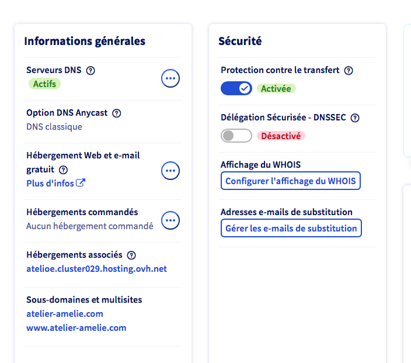Click the red Désactivé status badge

pos(281,136)
